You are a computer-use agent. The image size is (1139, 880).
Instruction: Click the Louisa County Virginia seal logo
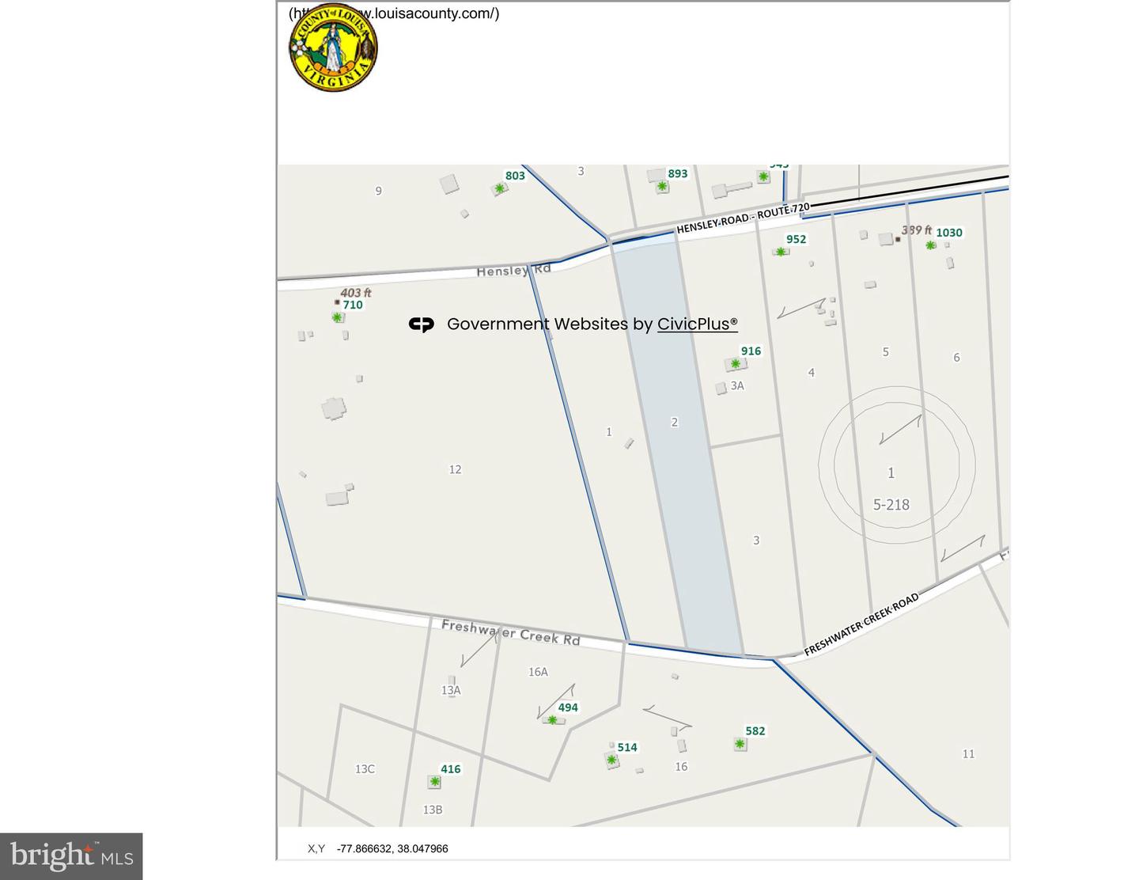click(x=333, y=47)
